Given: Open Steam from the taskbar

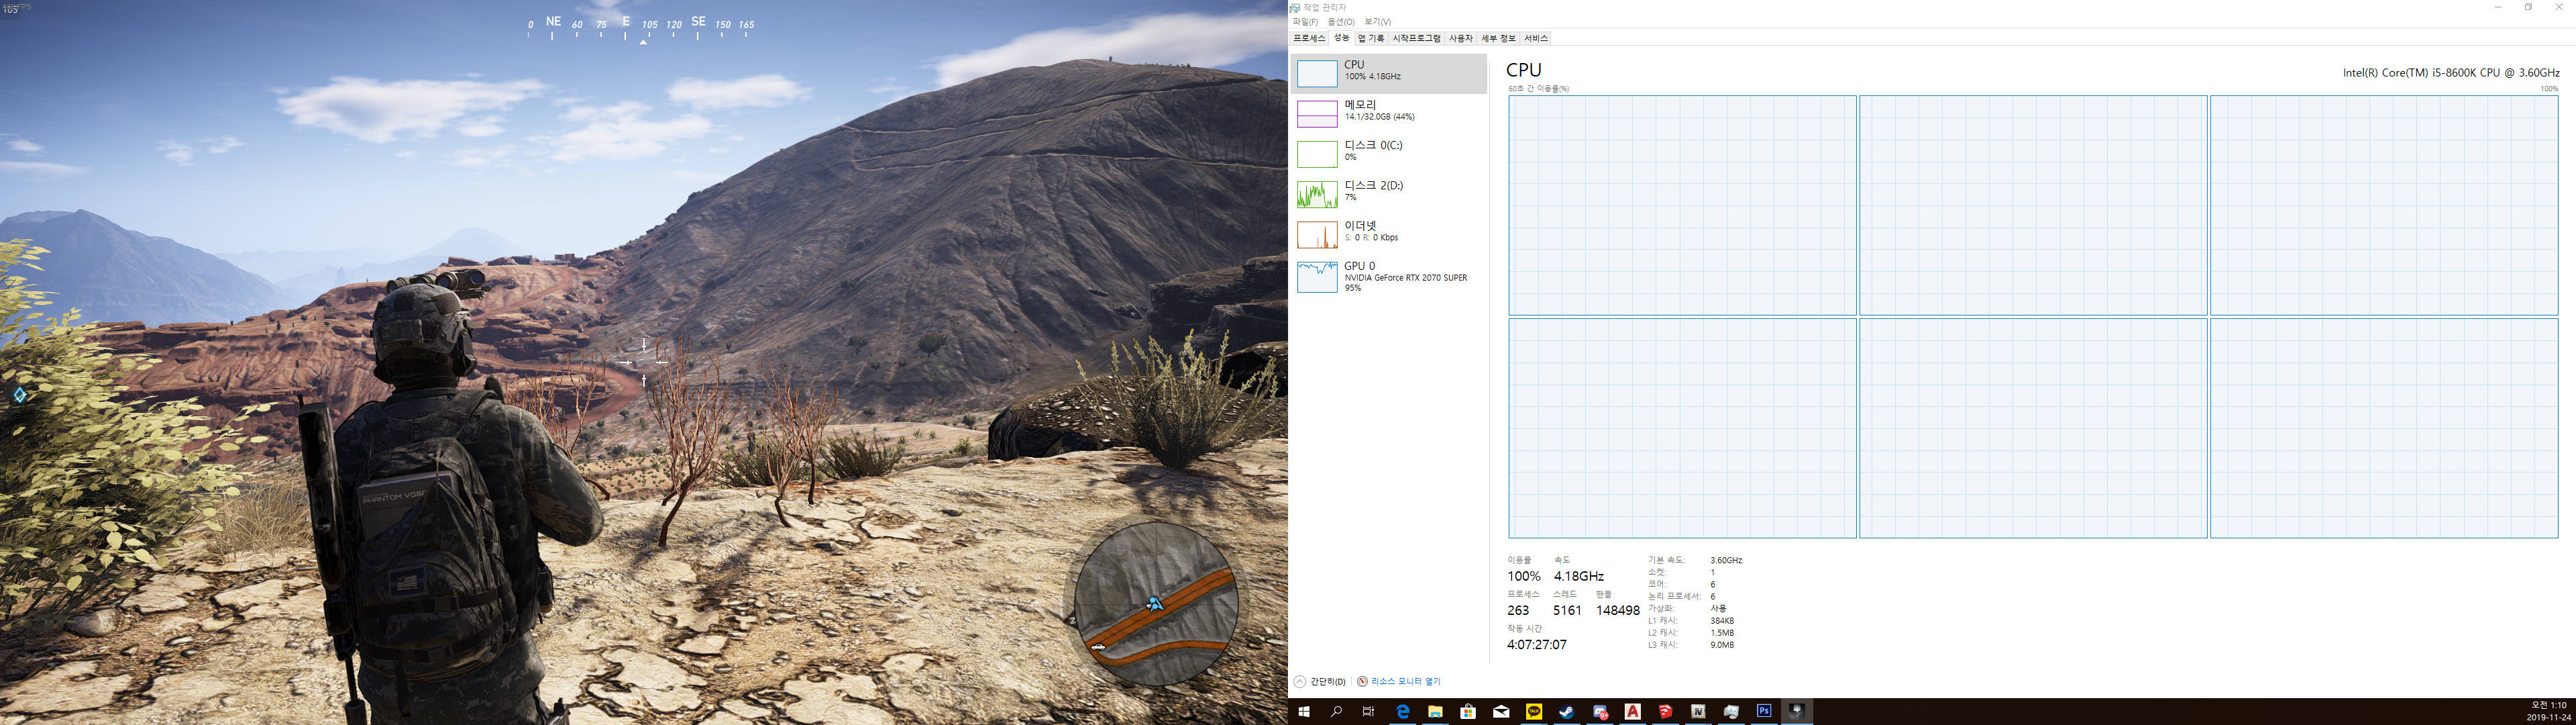Looking at the screenshot, I should (x=1567, y=712).
